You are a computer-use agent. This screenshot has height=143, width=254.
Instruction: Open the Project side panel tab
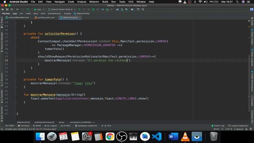pos(2,22)
